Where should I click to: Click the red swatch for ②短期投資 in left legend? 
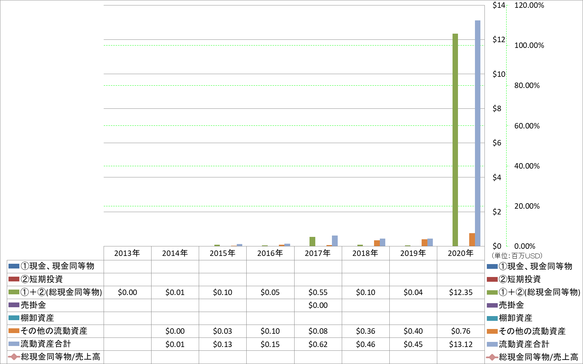coord(14,279)
